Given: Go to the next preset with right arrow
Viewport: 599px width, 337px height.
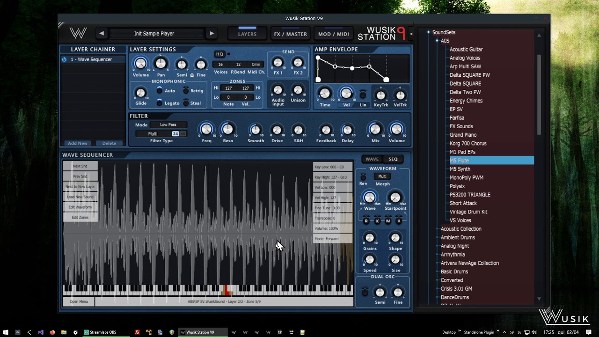Looking at the screenshot, I should click(x=212, y=33).
